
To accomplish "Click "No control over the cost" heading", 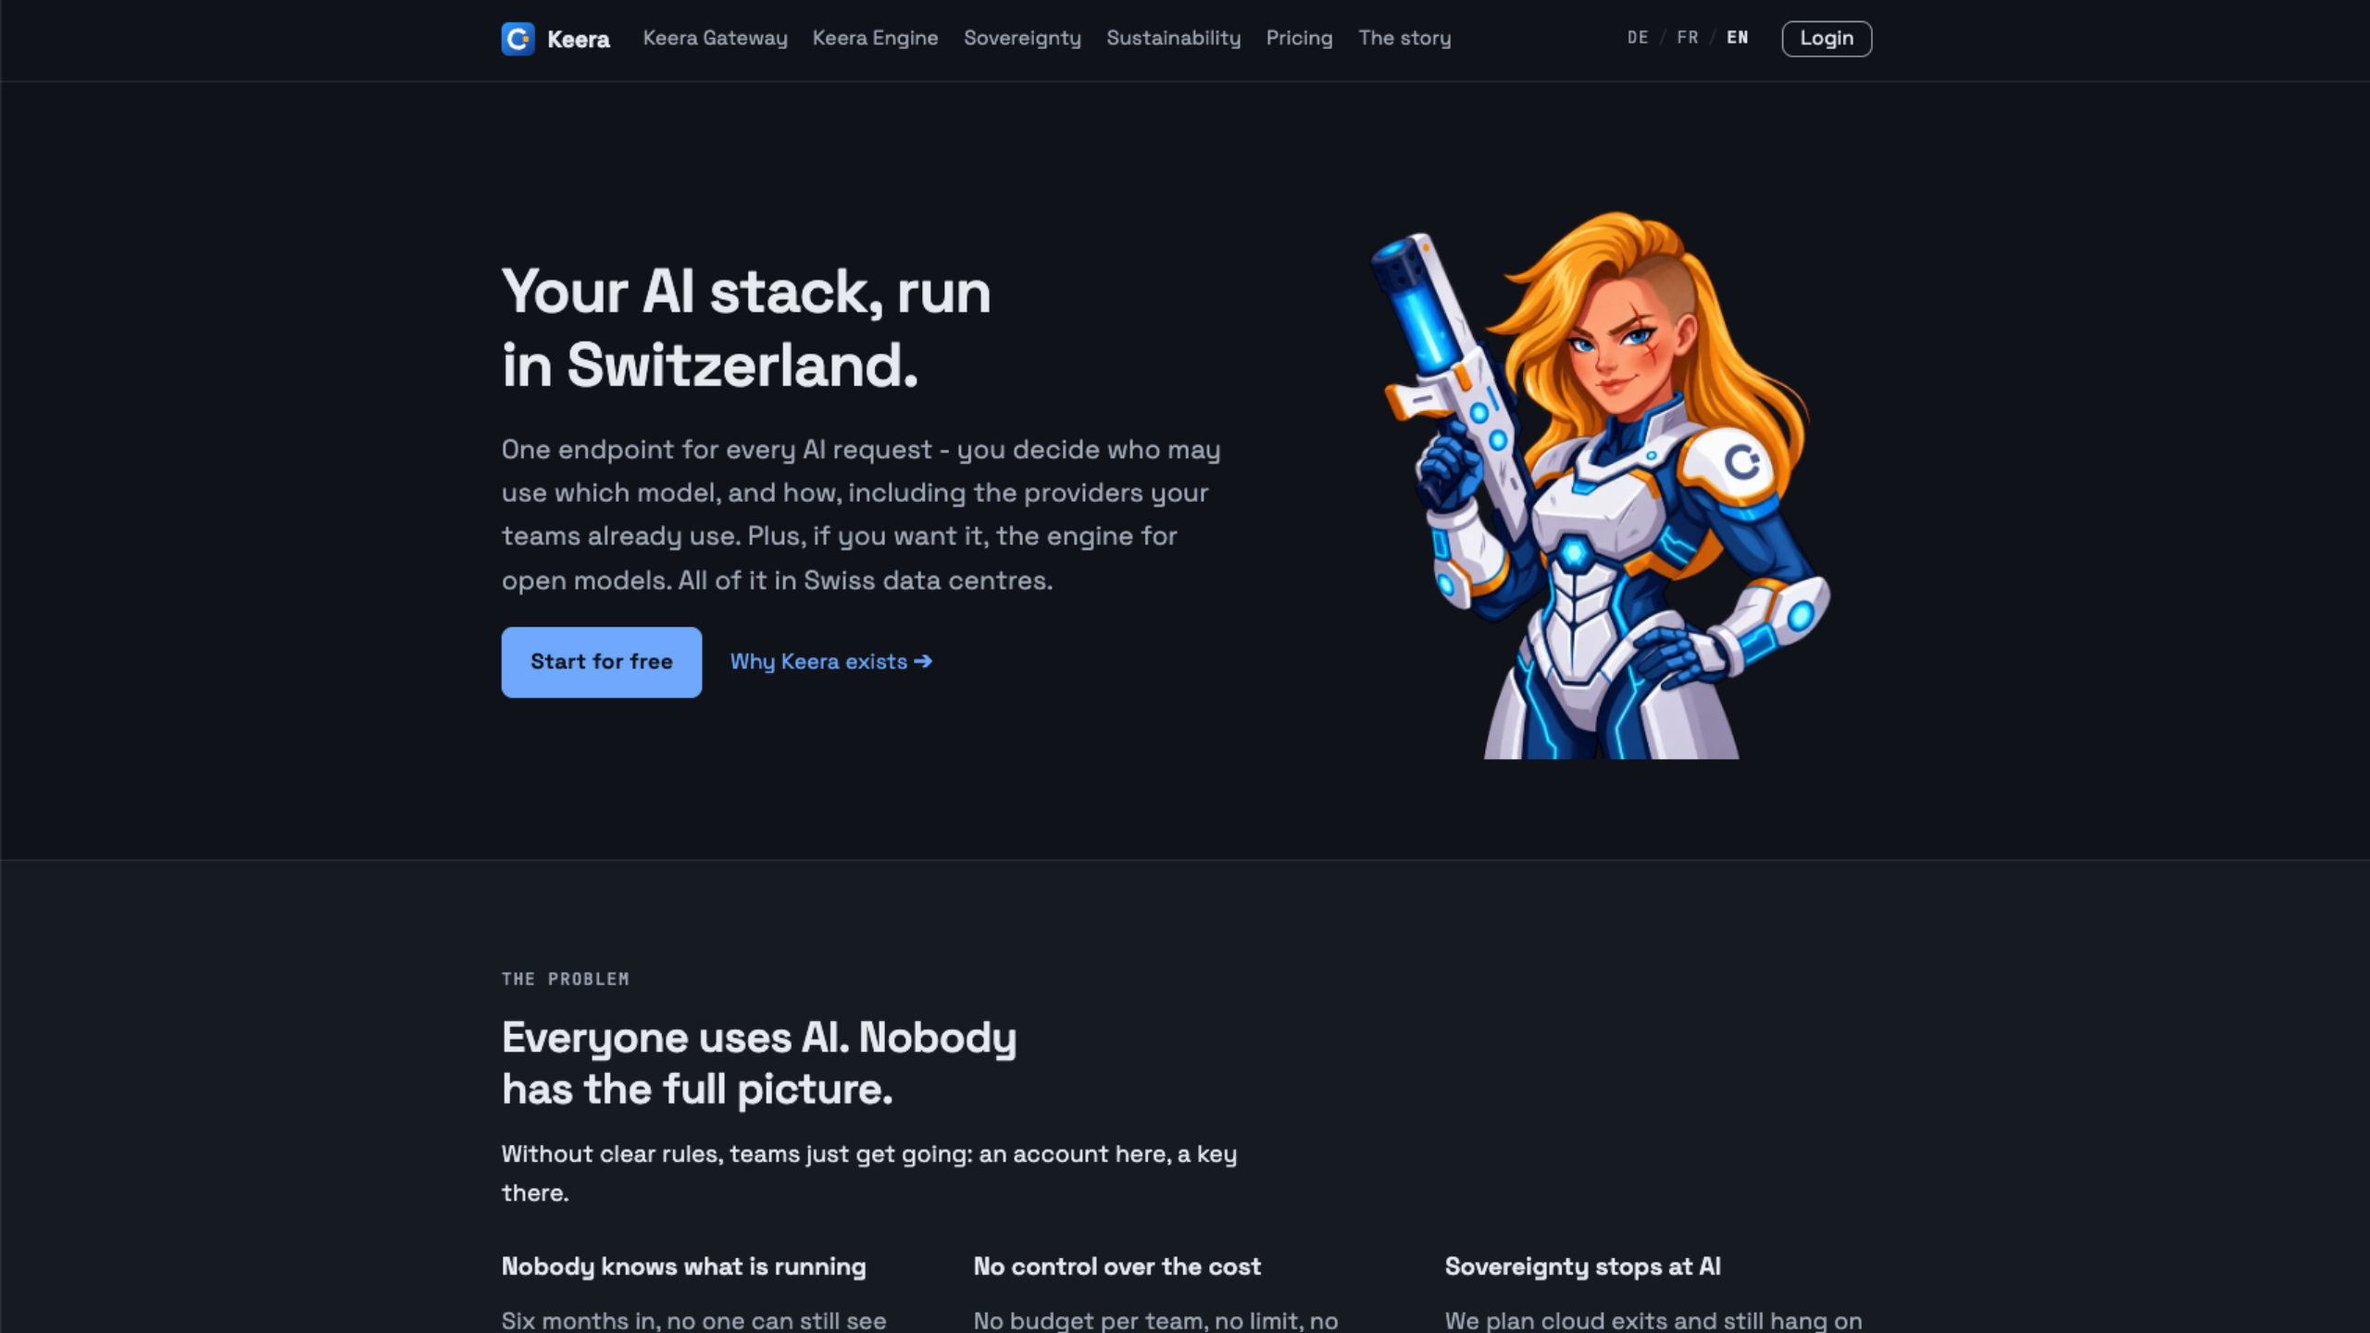I will pyautogui.click(x=1116, y=1266).
